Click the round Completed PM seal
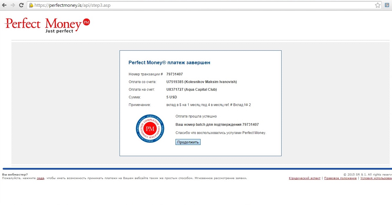Image resolution: width=392 pixels, height=205 pixels. 150,129
